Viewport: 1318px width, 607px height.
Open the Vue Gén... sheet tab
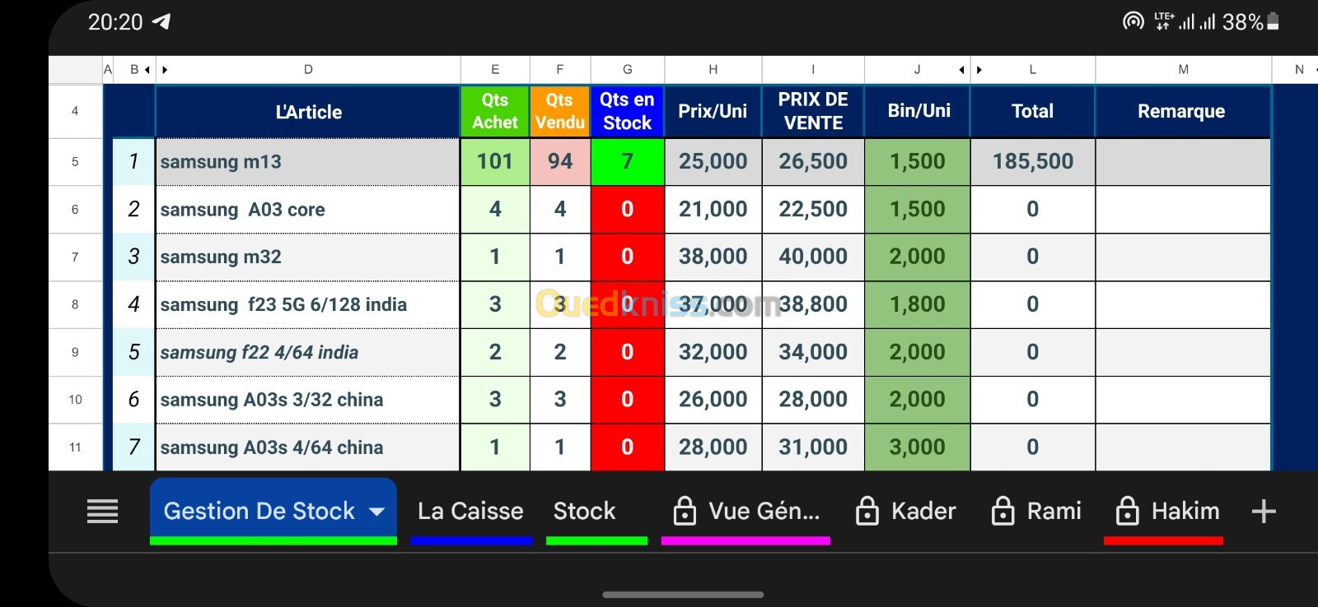[746, 511]
